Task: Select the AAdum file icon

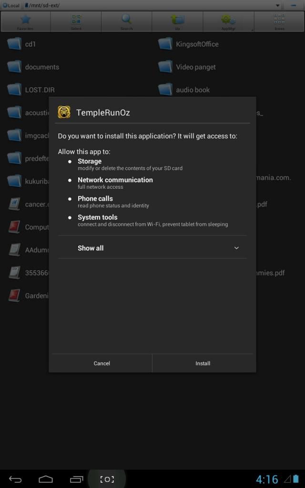Action: coord(14,250)
